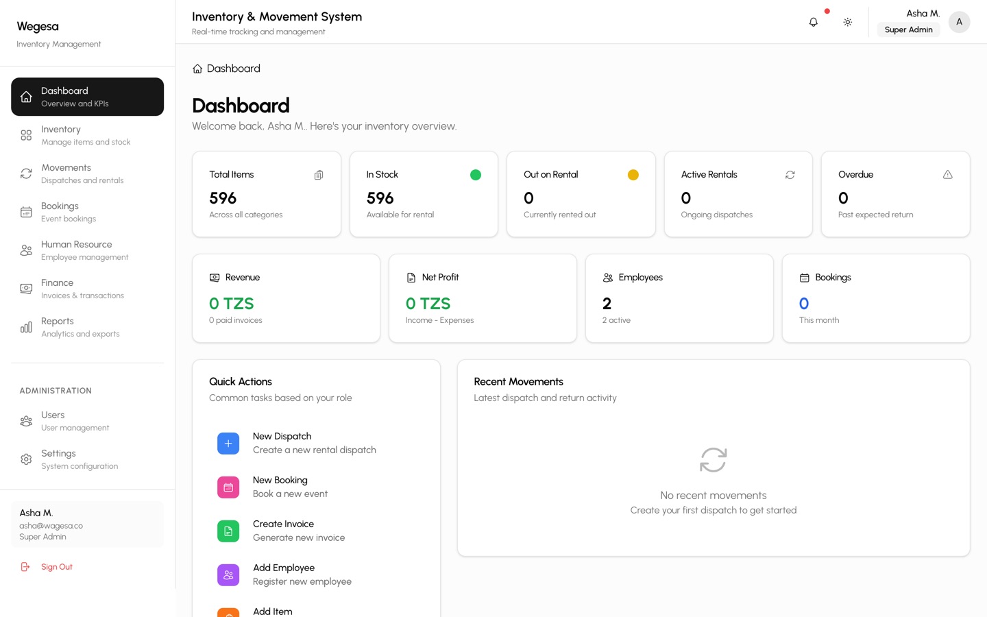Click the warning triangle on Overdue card
Screen dimensions: 987x617
[x=948, y=175]
